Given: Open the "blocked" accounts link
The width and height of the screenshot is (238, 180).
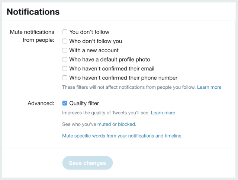Looking at the screenshot, I should click(126, 124).
